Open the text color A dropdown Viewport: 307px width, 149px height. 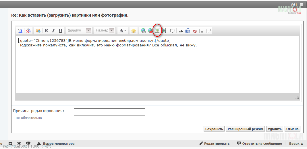click(123, 31)
